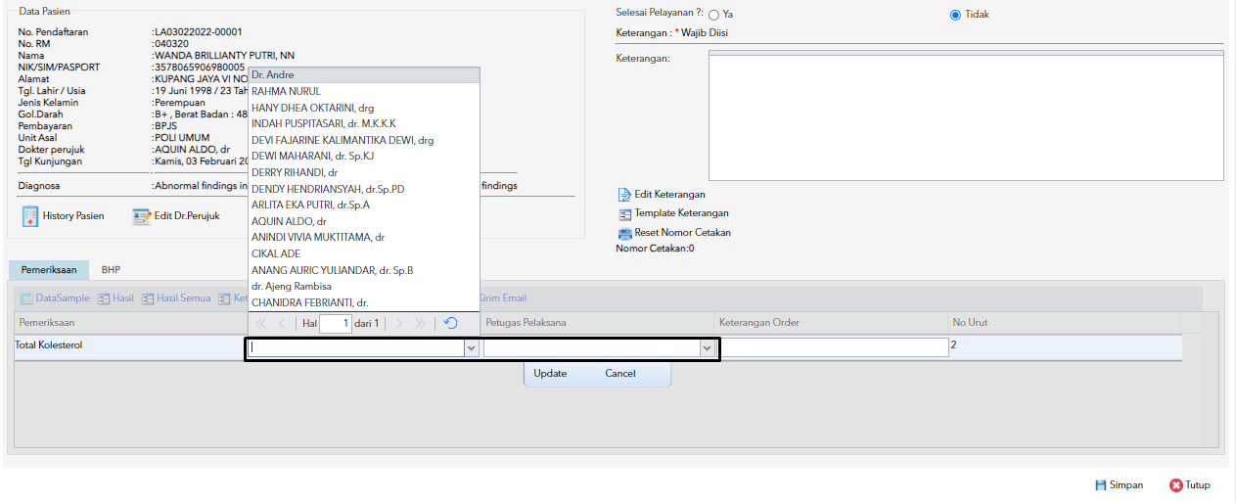The width and height of the screenshot is (1236, 503).
Task: Select the Tidak radio button
Action: click(x=955, y=16)
